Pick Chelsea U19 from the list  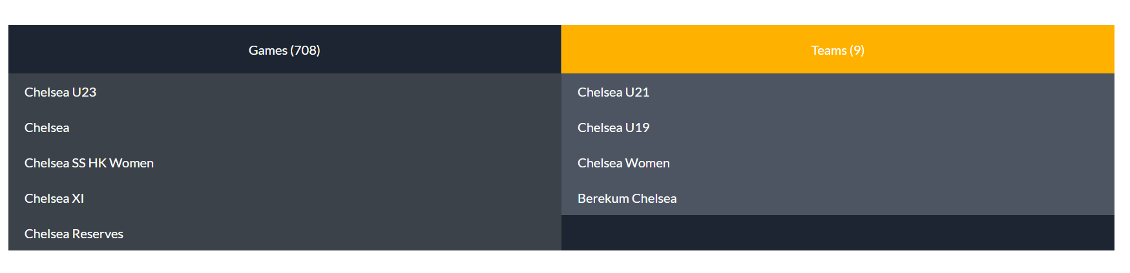(x=837, y=127)
